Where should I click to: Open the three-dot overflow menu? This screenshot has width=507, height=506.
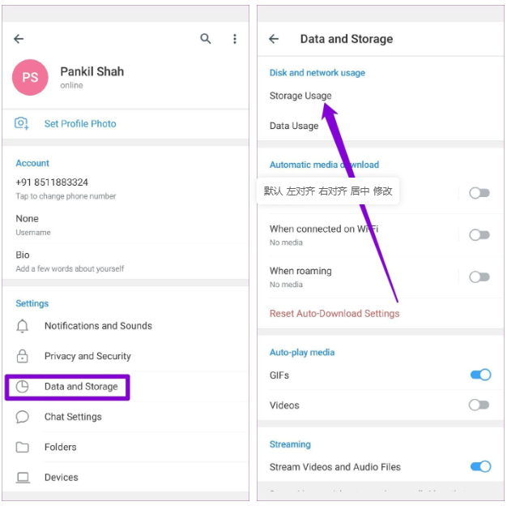(x=235, y=39)
